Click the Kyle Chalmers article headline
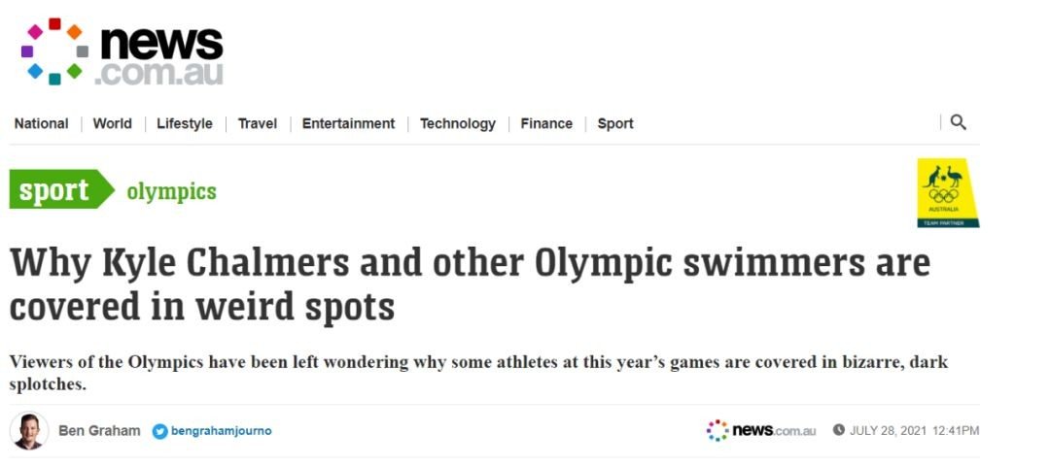The image size is (1050, 466). pyautogui.click(x=469, y=283)
